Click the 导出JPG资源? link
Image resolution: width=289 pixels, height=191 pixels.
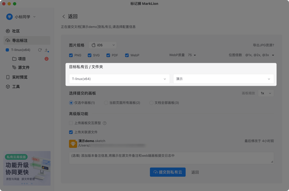pyautogui.click(x=263, y=45)
